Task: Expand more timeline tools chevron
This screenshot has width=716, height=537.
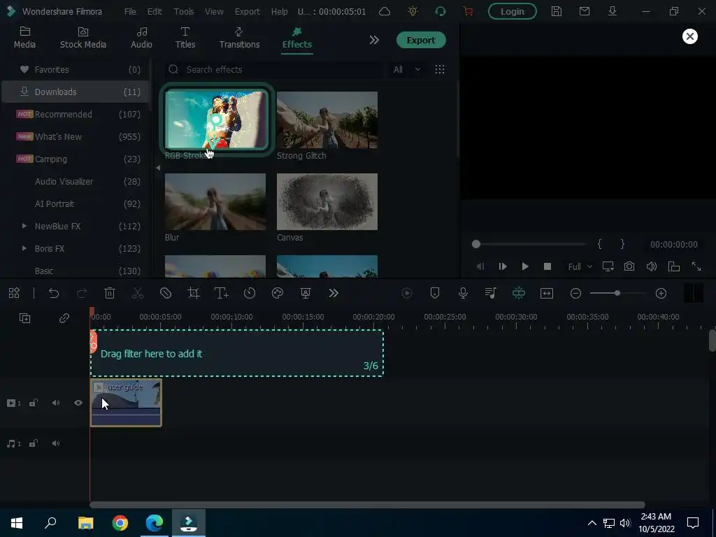Action: 334,293
